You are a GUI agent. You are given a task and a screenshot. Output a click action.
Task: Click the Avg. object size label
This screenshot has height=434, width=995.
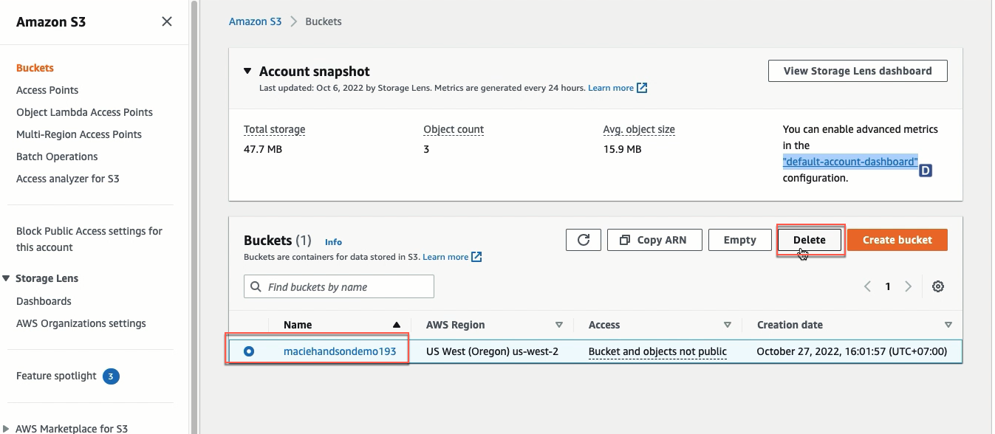[639, 129]
